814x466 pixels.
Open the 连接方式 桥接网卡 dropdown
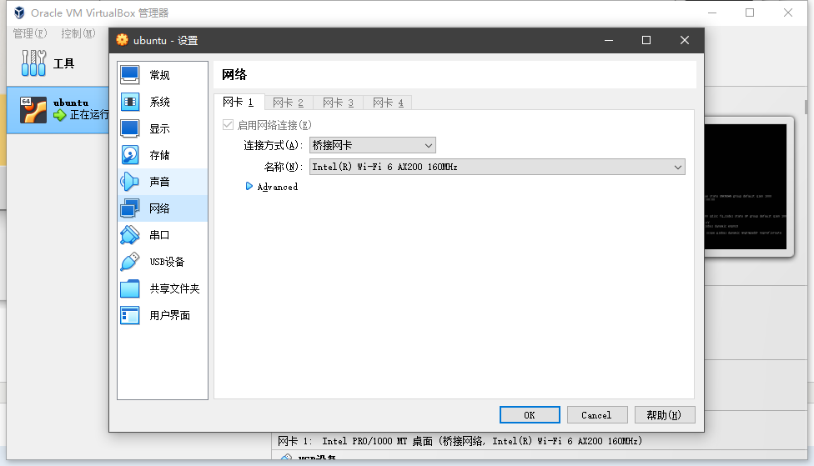point(372,145)
